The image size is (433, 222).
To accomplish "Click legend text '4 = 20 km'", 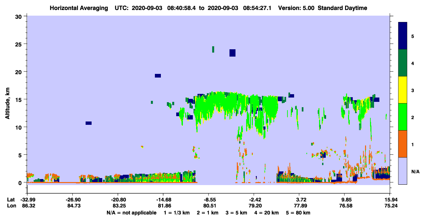I will [x=267, y=213].
